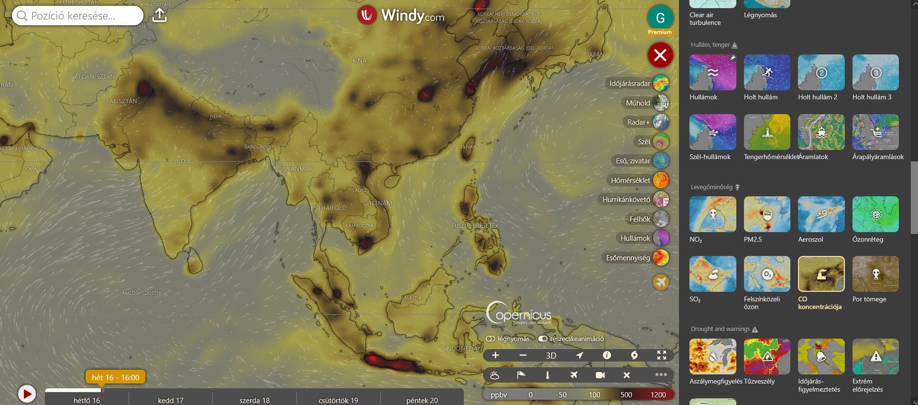Enter fullscreen map mode

click(x=662, y=355)
